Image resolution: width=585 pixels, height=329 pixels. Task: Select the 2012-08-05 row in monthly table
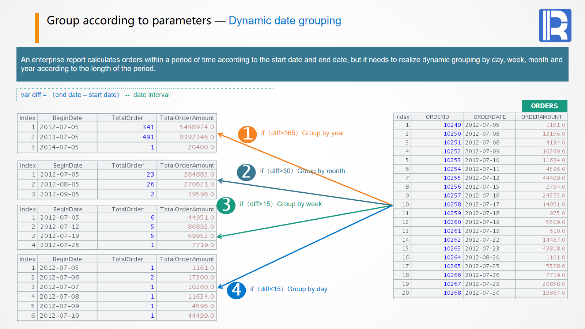click(x=59, y=184)
